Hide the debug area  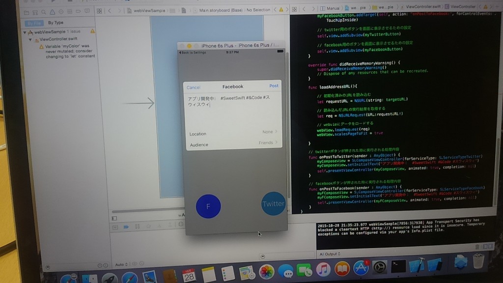point(114,227)
